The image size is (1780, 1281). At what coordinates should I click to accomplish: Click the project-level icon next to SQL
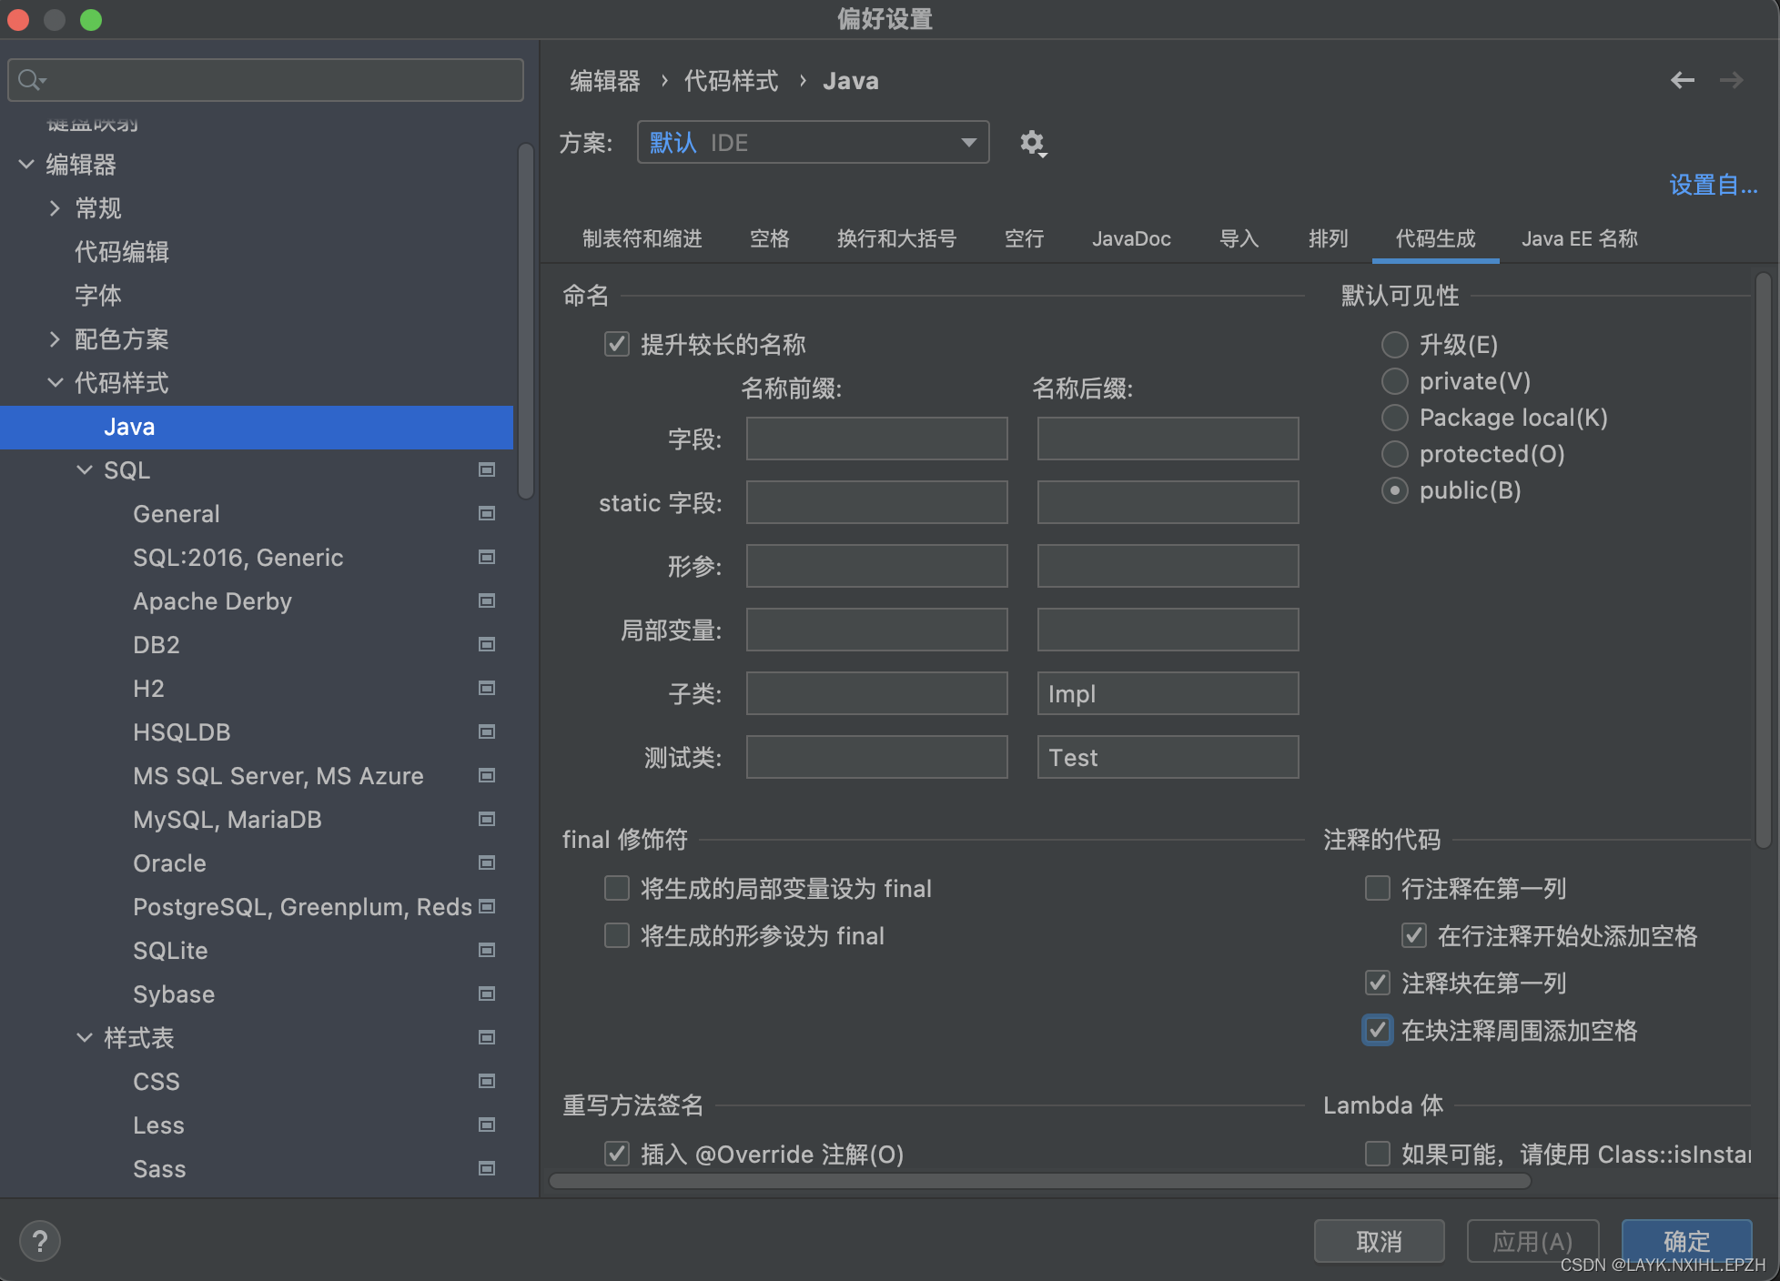[x=487, y=469]
